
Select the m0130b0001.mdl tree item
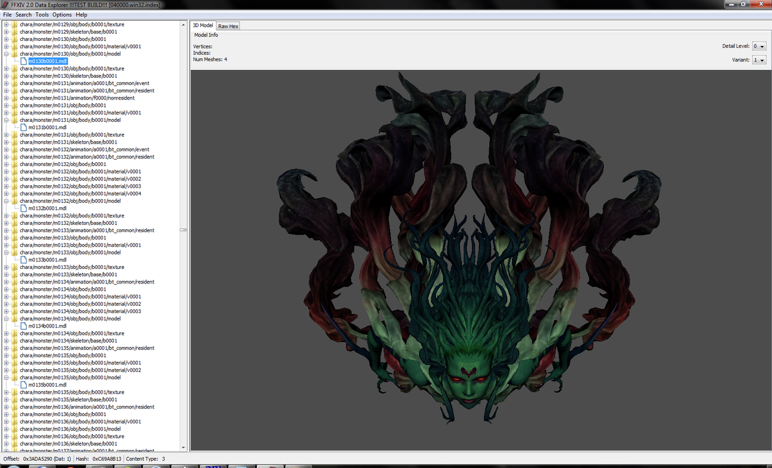tap(48, 61)
